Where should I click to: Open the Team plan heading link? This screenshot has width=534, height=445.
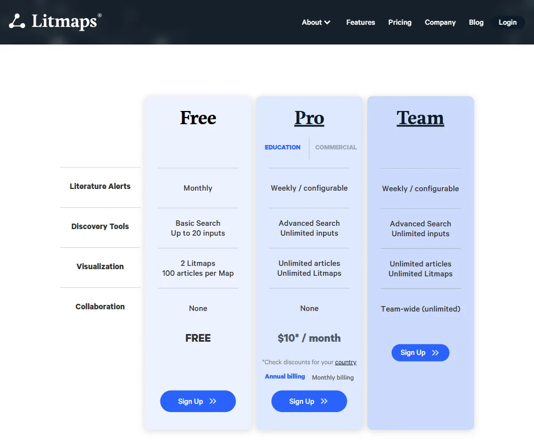pos(420,118)
